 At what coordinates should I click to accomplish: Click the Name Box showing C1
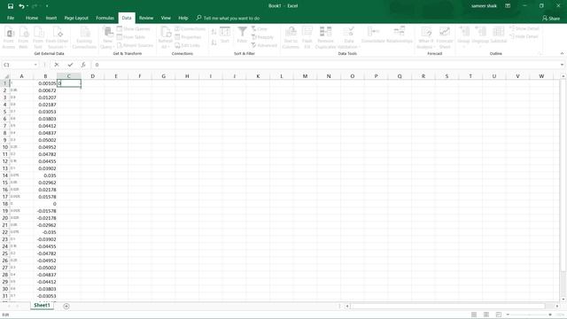pos(20,65)
